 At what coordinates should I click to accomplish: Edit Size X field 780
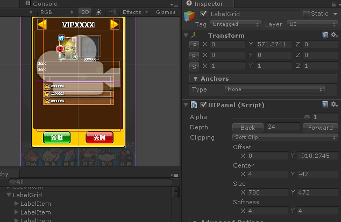click(267, 192)
